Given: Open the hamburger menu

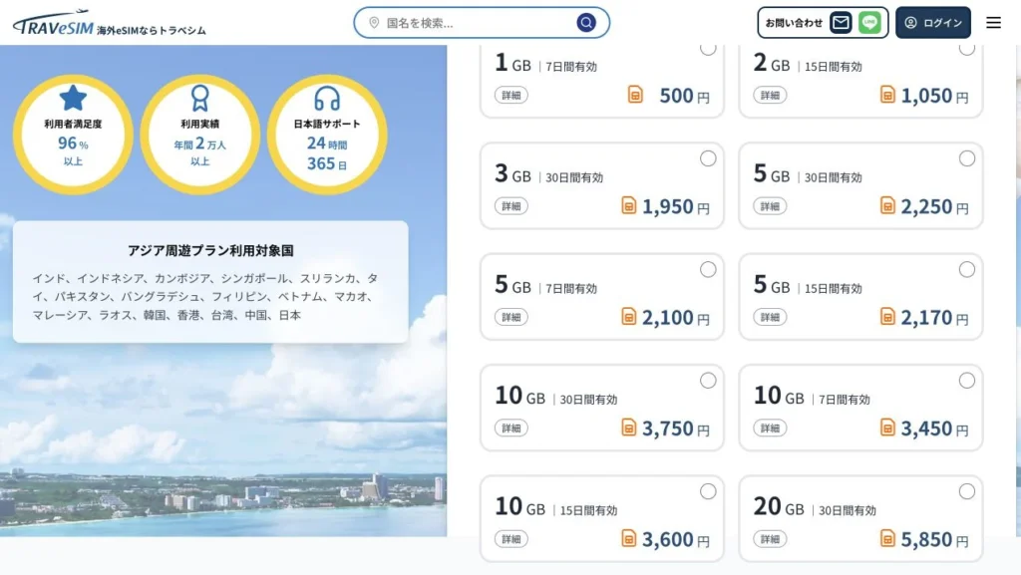Looking at the screenshot, I should [993, 23].
